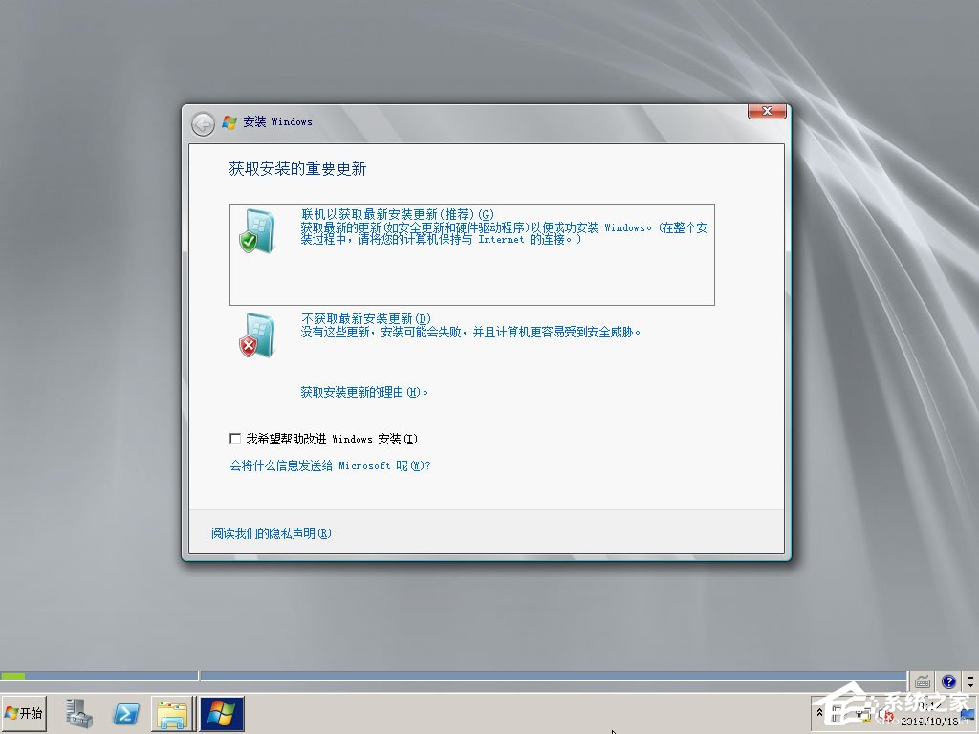Screen dimensions: 979x734
Task: Click the blue Help question mark in the tray
Action: coord(947,680)
